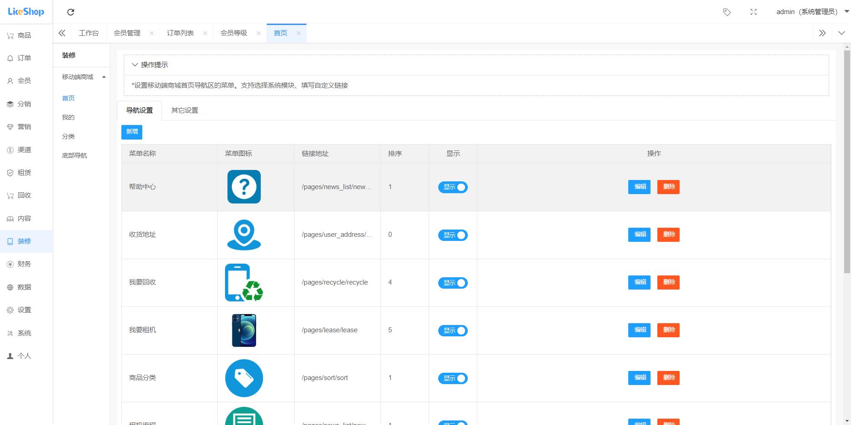Screen dimensions: 851x425
Task: Click the fullscreen icon in header
Action: (x=753, y=12)
